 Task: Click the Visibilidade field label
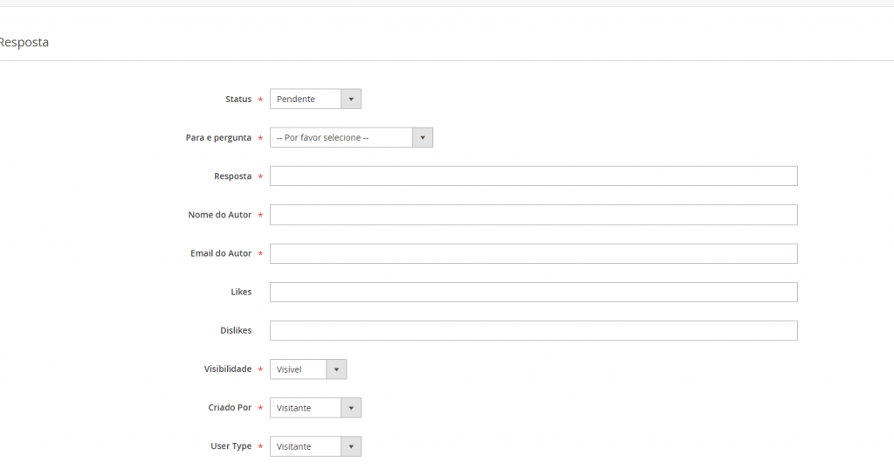click(x=228, y=369)
